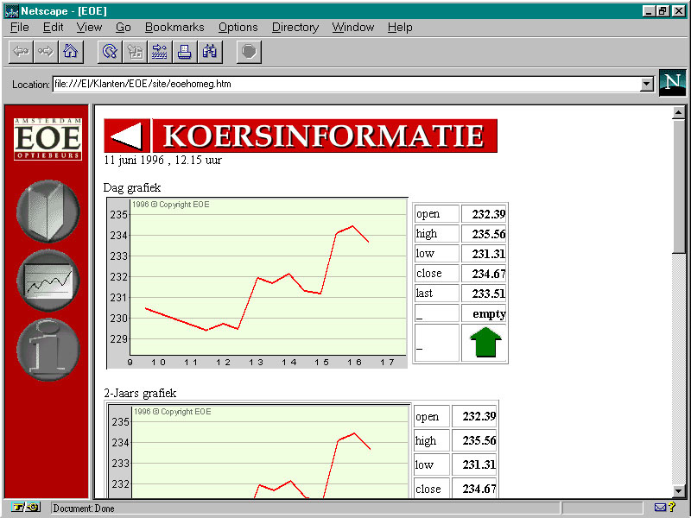Click the round book icon in sidebar

[x=48, y=211]
